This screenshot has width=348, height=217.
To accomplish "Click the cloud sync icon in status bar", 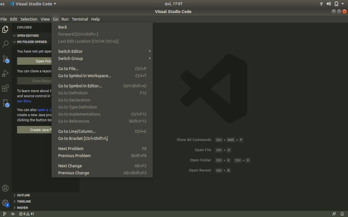I will pos(13,214).
